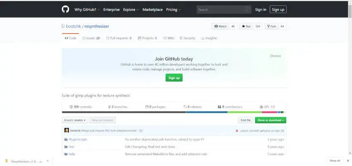
Task: Open the Insights tab
Action: (209, 38)
